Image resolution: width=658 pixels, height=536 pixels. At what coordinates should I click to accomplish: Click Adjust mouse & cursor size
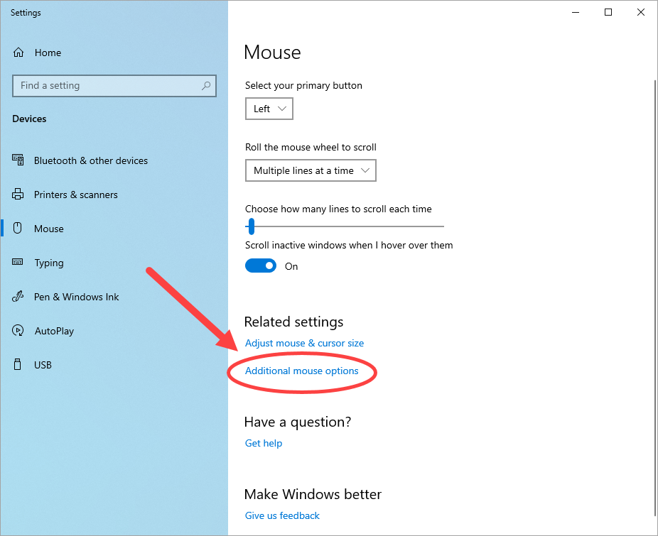[304, 343]
